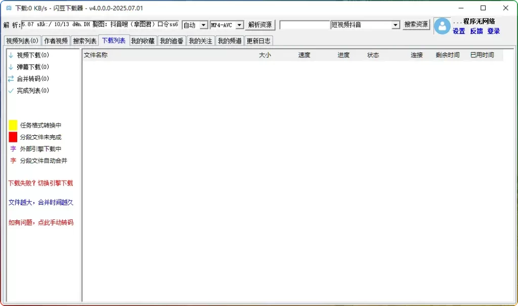This screenshot has height=306, width=518.
Task: Click the 弹幕下载 arrow icon
Action: click(x=11, y=67)
